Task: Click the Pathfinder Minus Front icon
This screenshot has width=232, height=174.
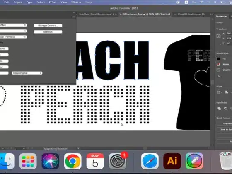Action: pyautogui.click(x=226, y=109)
